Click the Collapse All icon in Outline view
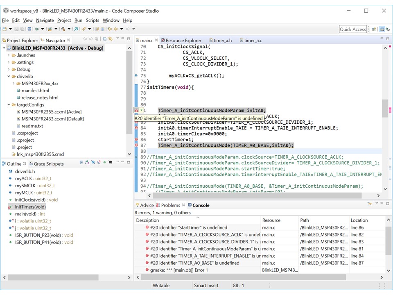The width and height of the screenshot is (393, 295). pyautogui.click(x=81, y=162)
